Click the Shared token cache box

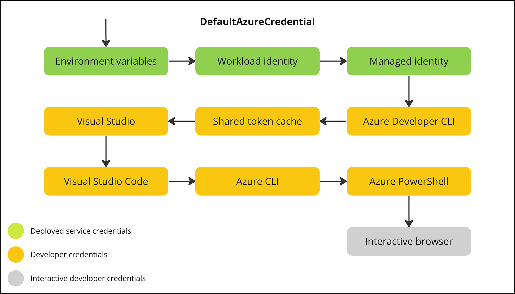(257, 121)
